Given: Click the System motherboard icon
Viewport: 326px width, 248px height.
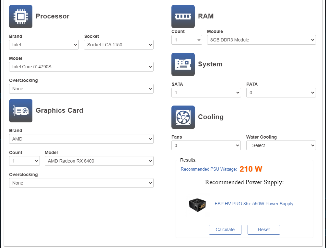Looking at the screenshot, I should pyautogui.click(x=183, y=64).
